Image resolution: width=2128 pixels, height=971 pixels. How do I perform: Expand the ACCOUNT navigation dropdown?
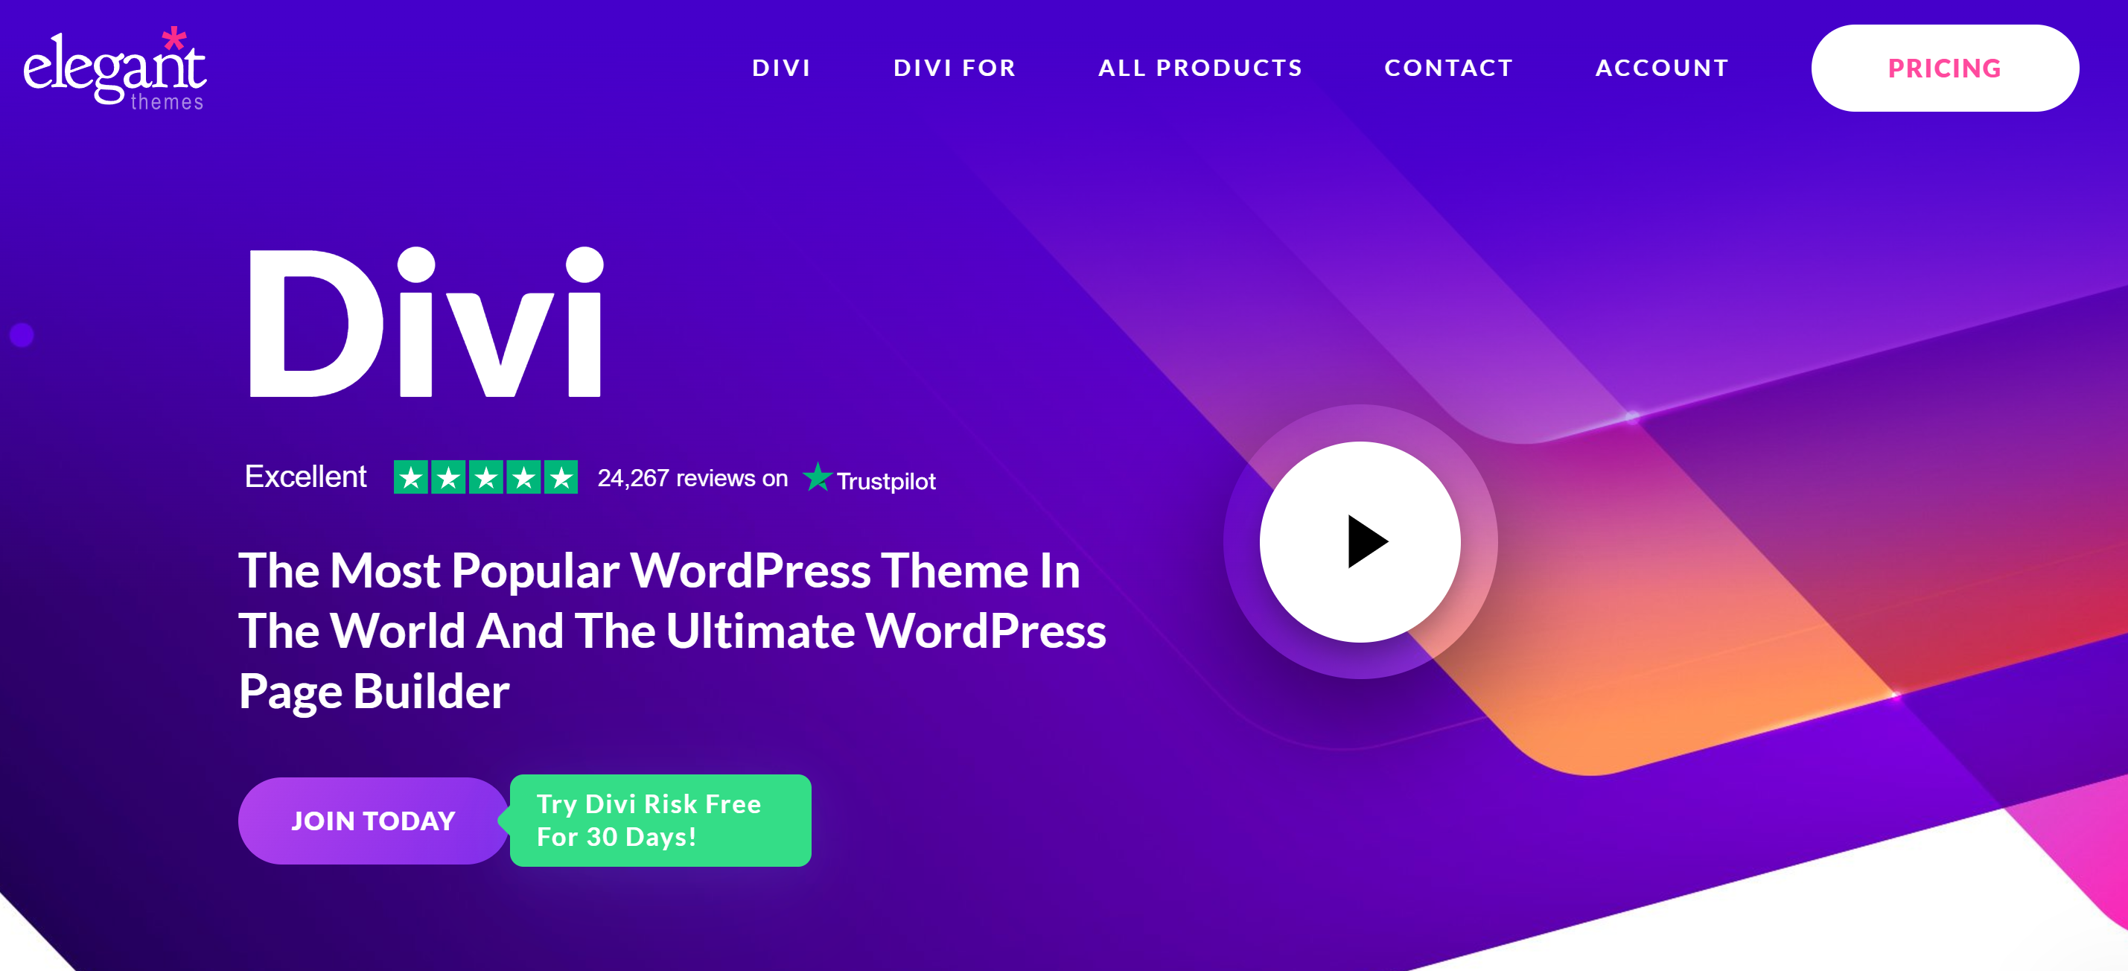[1663, 66]
